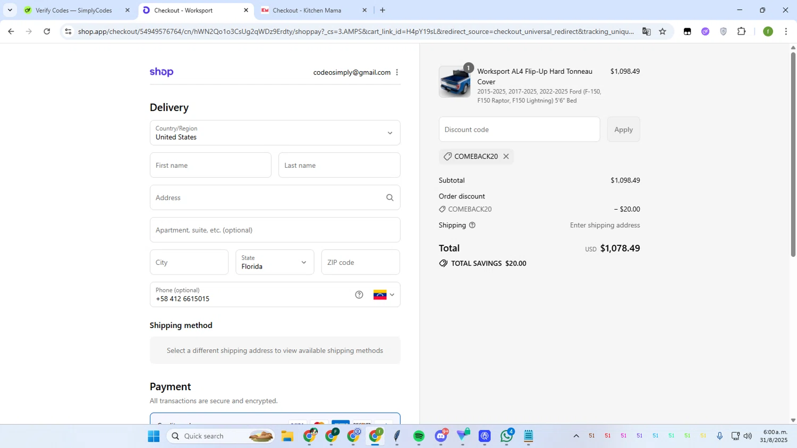Screen dimensions: 797x448
Task: Focus the ZIP code field
Action: [x=360, y=262]
